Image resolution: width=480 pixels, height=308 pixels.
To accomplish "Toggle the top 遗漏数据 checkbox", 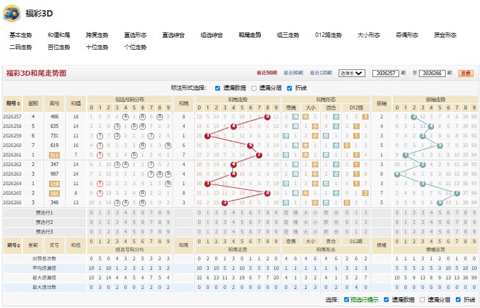I will pyautogui.click(x=217, y=88).
